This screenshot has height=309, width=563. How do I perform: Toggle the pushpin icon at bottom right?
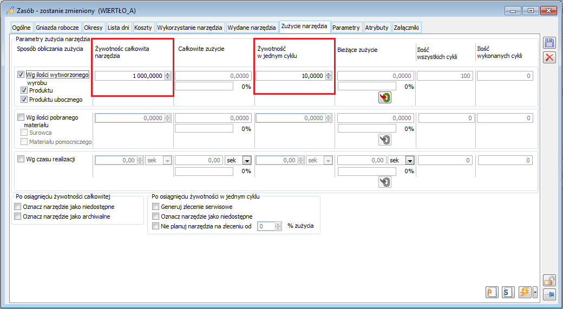(549, 293)
